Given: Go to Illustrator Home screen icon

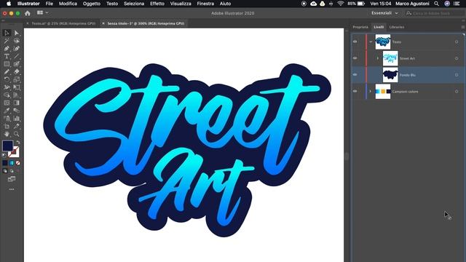Looking at the screenshot, I should [28, 13].
